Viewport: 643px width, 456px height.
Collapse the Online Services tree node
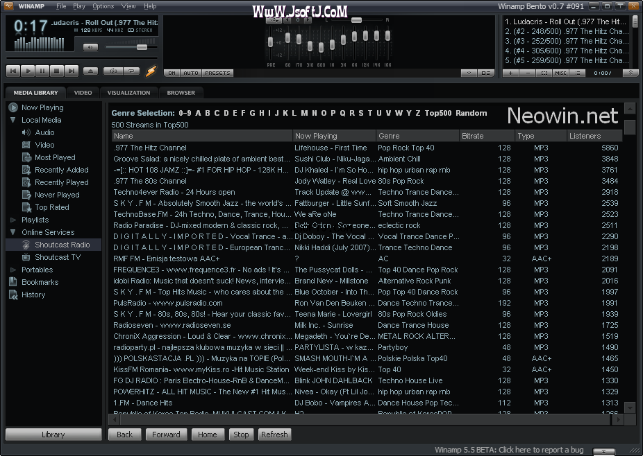click(x=12, y=232)
